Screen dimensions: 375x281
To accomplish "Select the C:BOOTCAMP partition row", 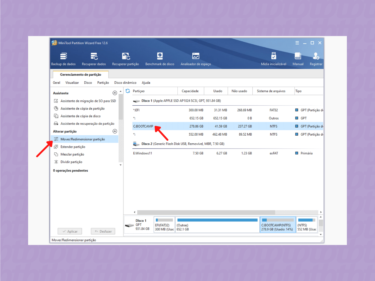I will point(228,126).
